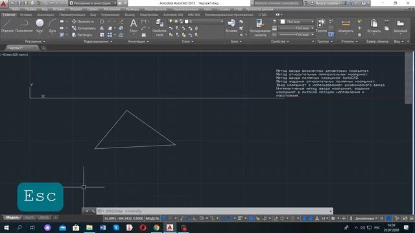Viewport: 415px width, 233px height.
Task: Select the Отрезок line tool
Action: [7, 26]
